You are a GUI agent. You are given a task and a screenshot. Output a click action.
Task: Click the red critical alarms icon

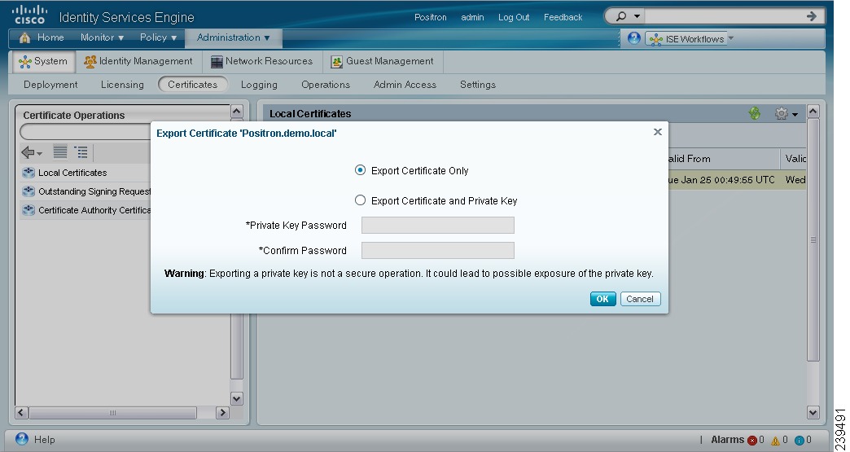pyautogui.click(x=751, y=440)
